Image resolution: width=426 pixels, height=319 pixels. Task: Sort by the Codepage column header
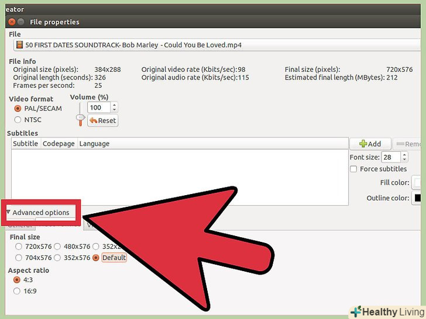pyautogui.click(x=59, y=144)
